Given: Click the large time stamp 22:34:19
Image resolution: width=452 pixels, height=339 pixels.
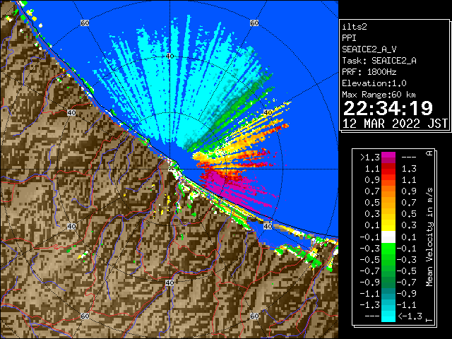Looking at the screenshot, I should click(x=388, y=108).
